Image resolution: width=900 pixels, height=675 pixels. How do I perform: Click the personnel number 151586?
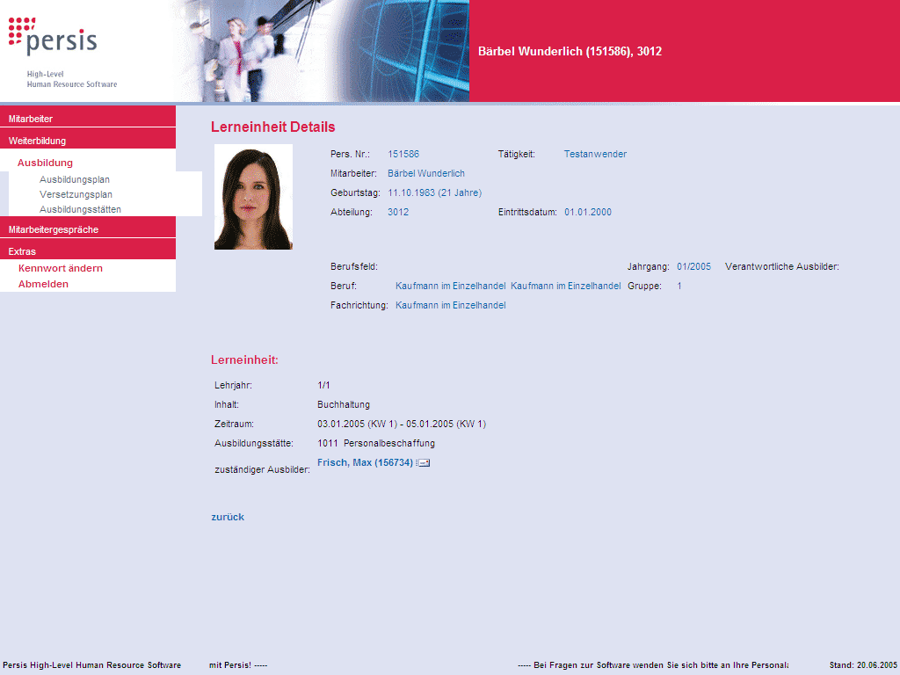pyautogui.click(x=403, y=154)
